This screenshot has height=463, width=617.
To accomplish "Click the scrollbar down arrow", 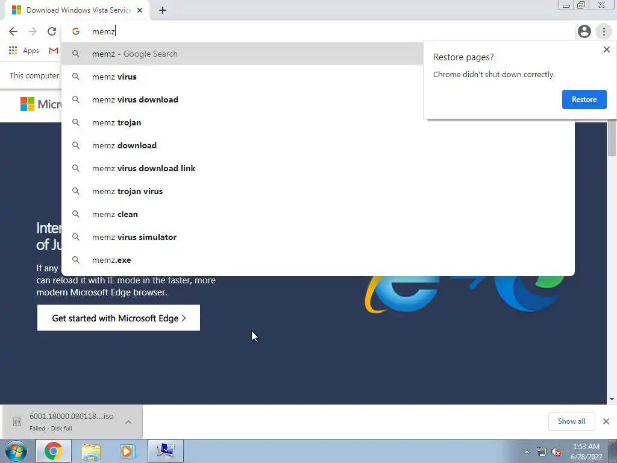I will [x=612, y=399].
